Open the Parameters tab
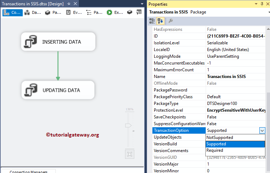Image resolution: width=270 pixels, height=173 pixels. tap(53, 12)
